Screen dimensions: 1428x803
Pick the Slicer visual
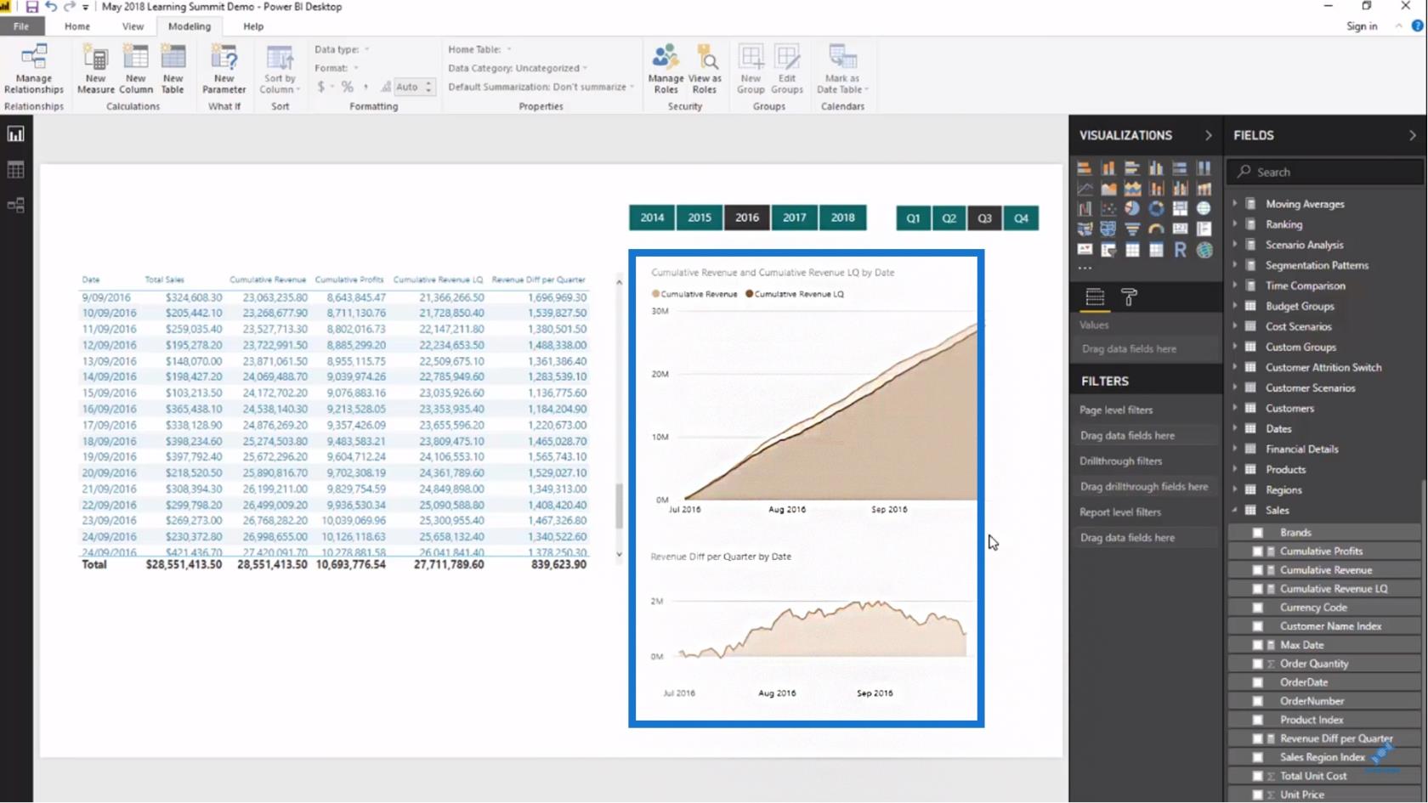tap(1108, 250)
